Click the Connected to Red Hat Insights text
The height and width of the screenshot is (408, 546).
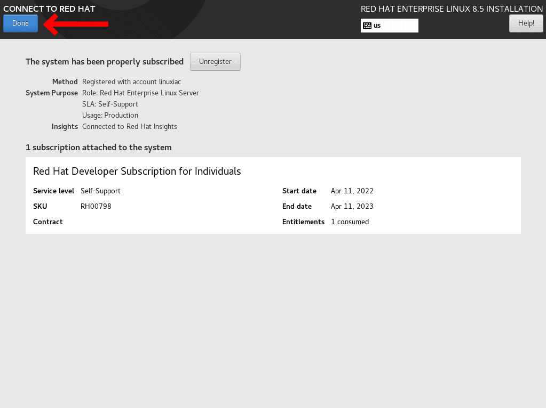[x=130, y=126]
